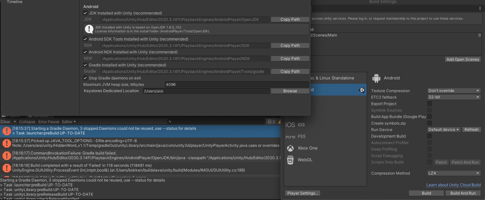Select the Picked up JAVA_TOOL_OPTIONS log entry

tap(140, 143)
